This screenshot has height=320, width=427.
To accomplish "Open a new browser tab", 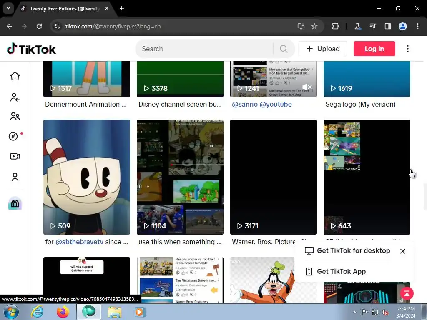I will (x=122, y=8).
